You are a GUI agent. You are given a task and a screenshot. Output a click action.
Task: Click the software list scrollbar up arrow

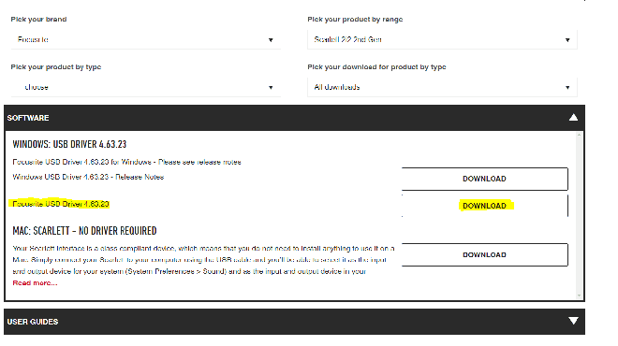(579, 135)
